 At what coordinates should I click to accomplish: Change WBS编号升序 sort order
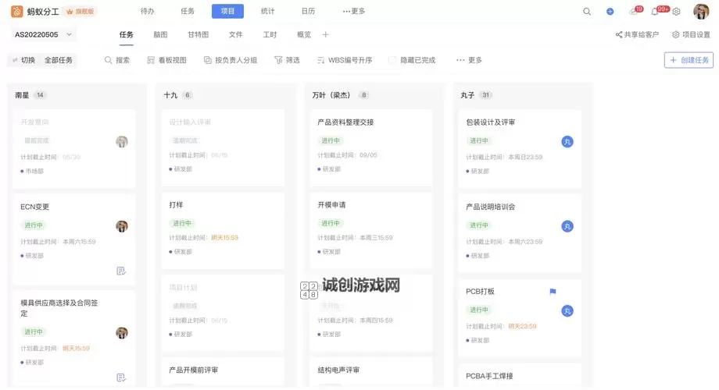345,60
